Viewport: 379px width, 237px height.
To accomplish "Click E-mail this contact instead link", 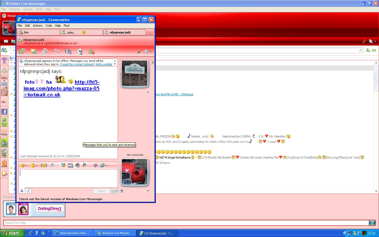I will [x=77, y=64].
